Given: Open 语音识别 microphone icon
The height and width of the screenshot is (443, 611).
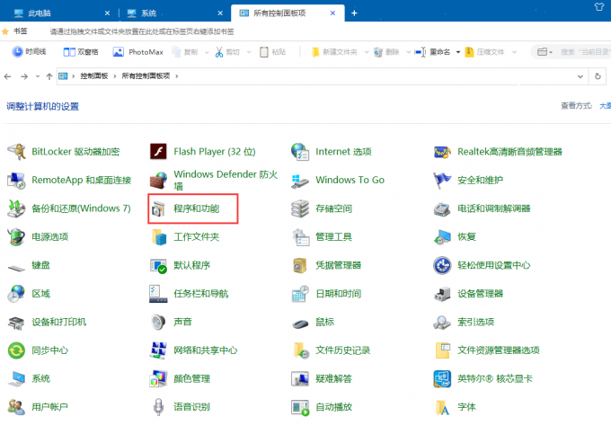Looking at the screenshot, I should point(158,407).
